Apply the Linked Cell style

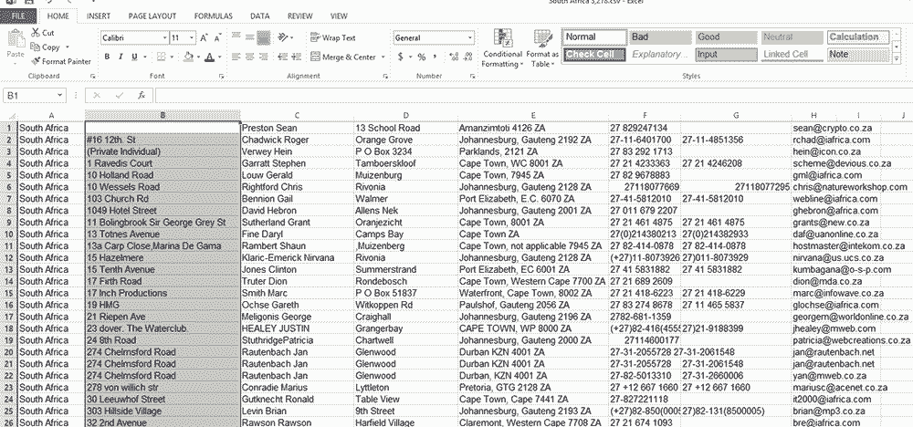click(x=792, y=54)
